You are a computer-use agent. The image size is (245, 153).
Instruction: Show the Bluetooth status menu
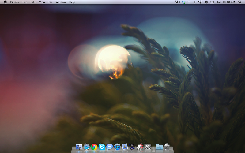(x=195, y=2)
